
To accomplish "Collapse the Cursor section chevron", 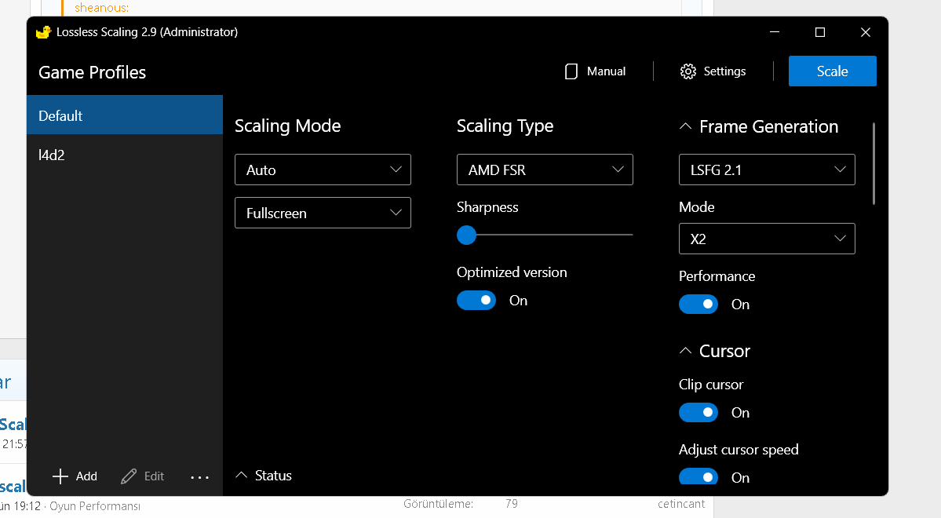I will click(685, 351).
